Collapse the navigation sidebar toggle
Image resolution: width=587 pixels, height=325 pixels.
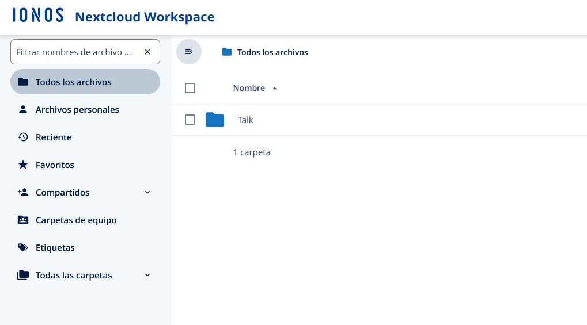pyautogui.click(x=188, y=52)
